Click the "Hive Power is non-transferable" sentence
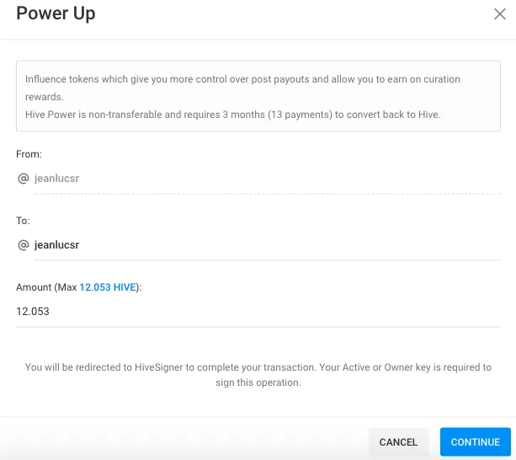Viewport: 516px width, 460px height. coord(232,115)
